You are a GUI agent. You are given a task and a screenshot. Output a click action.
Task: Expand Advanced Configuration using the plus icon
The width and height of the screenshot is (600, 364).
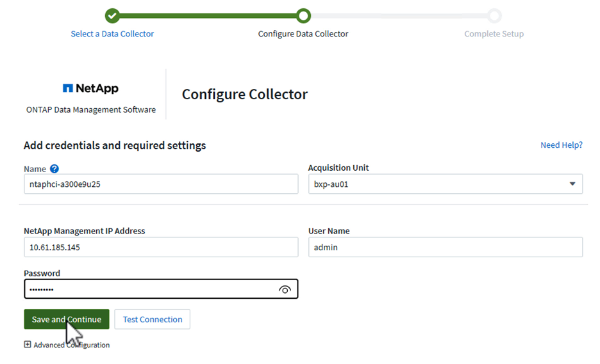[x=28, y=345]
